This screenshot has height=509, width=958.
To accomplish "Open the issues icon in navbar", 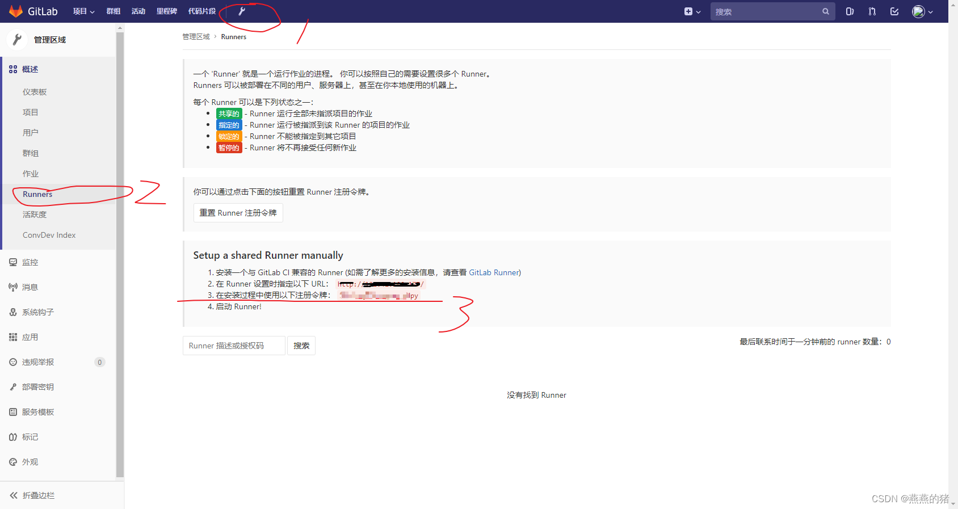I will point(850,11).
